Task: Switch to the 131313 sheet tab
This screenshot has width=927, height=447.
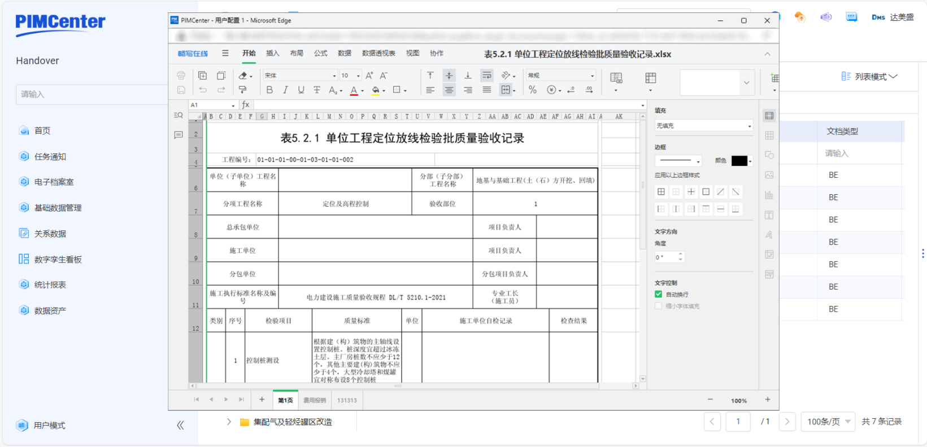Action: 347,400
